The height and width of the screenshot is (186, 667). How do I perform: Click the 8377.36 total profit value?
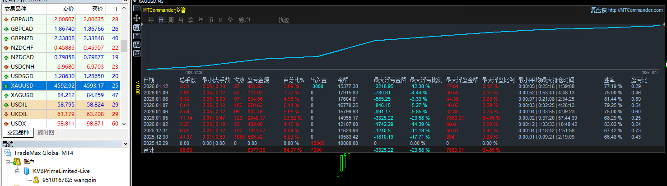click(x=257, y=150)
